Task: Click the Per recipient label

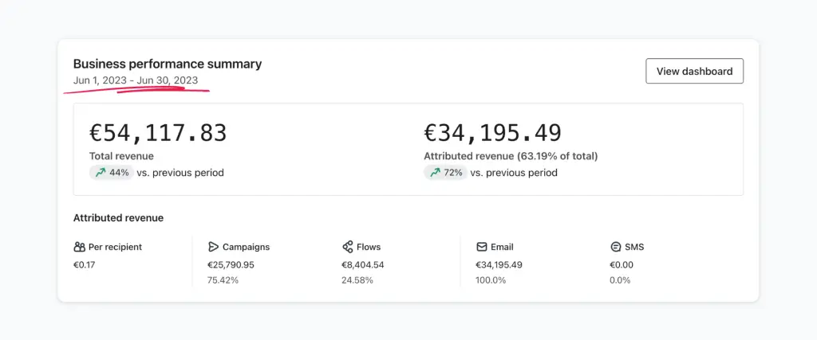Action: 115,247
